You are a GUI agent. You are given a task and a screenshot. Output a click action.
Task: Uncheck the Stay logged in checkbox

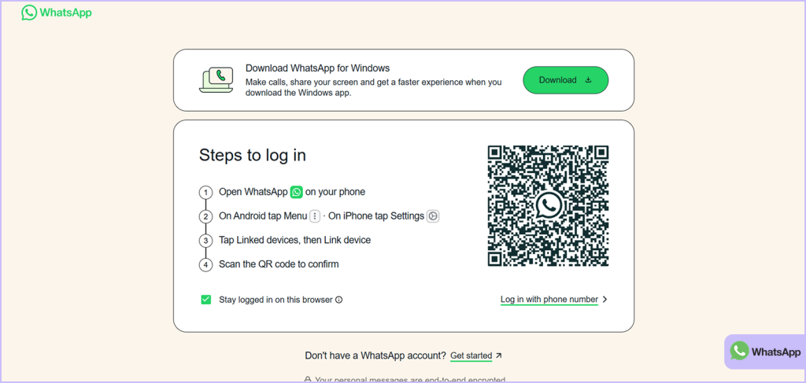[x=206, y=300]
